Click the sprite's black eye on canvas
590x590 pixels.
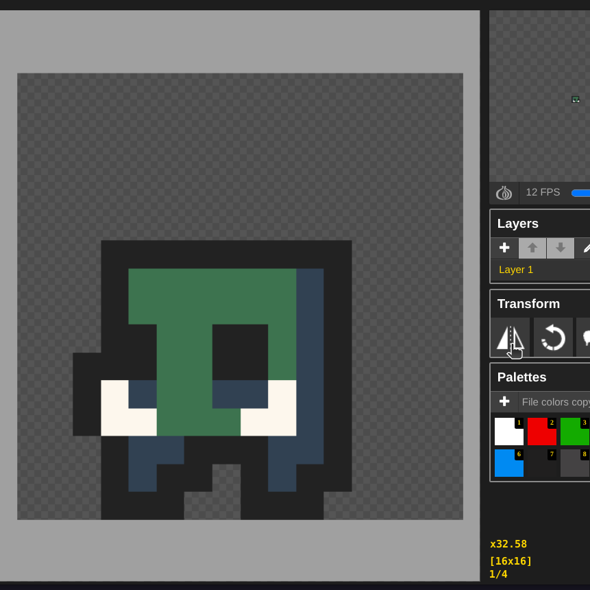(x=240, y=352)
